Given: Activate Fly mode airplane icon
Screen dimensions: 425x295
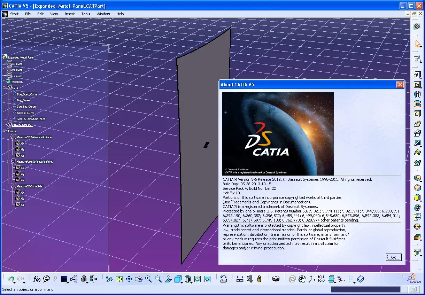Looking at the screenshot, I should click(x=110, y=279).
